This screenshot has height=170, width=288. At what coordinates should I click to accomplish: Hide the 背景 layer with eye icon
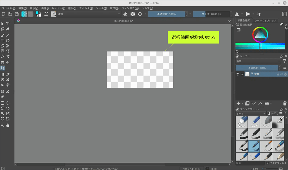(238, 74)
